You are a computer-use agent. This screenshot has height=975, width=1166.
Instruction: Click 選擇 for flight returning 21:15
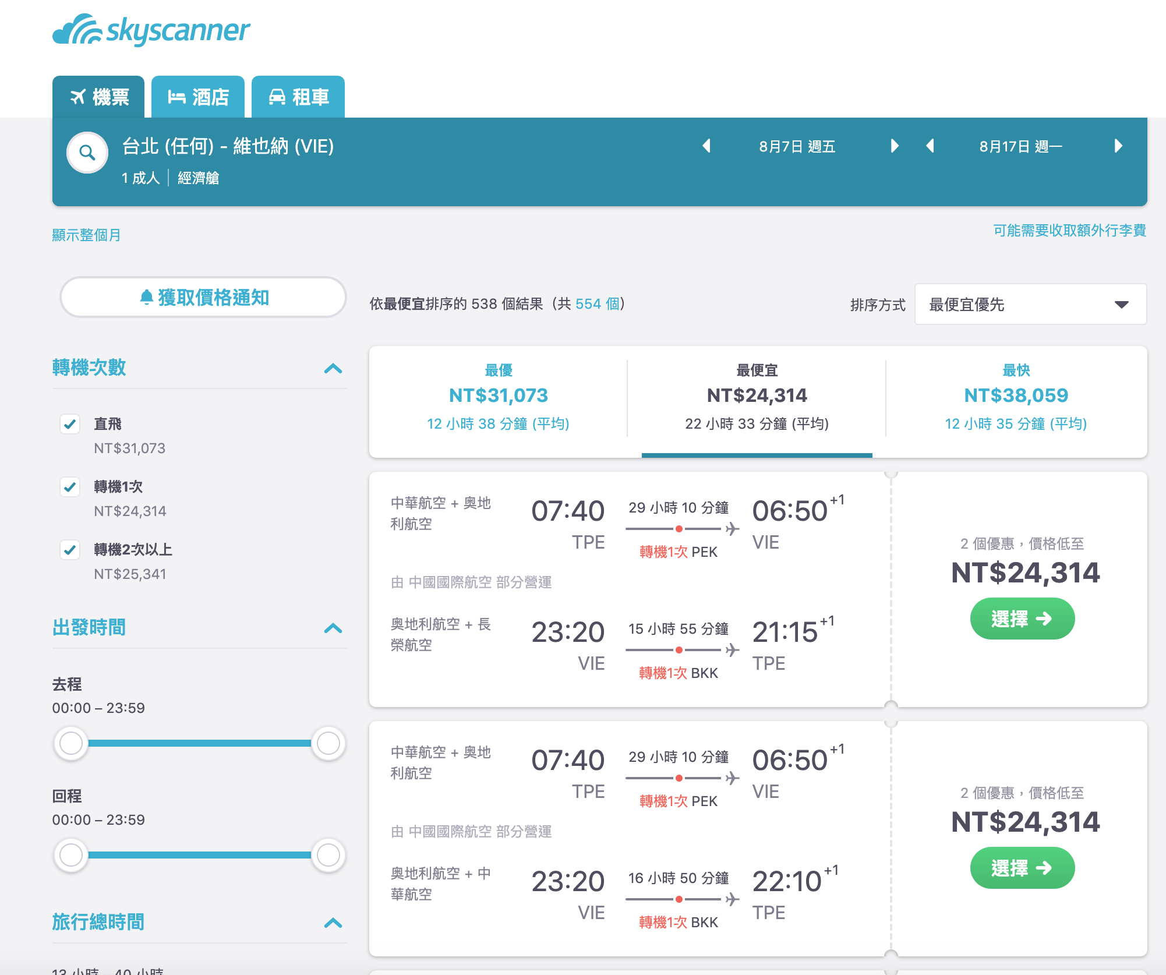coord(1022,619)
